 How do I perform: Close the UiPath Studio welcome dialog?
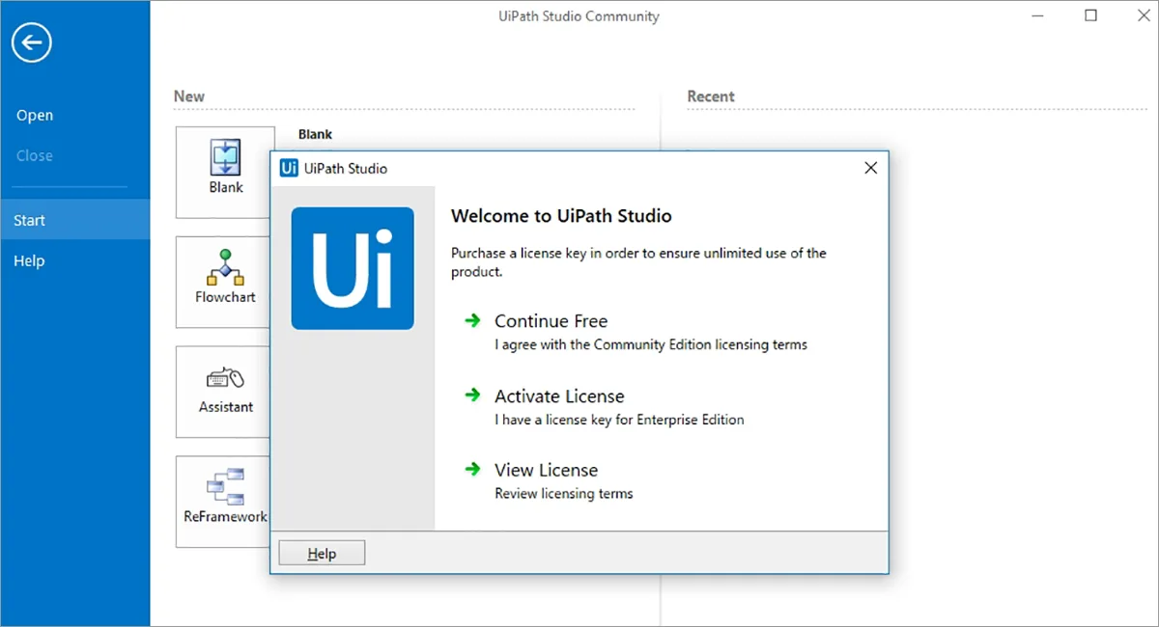(x=870, y=168)
